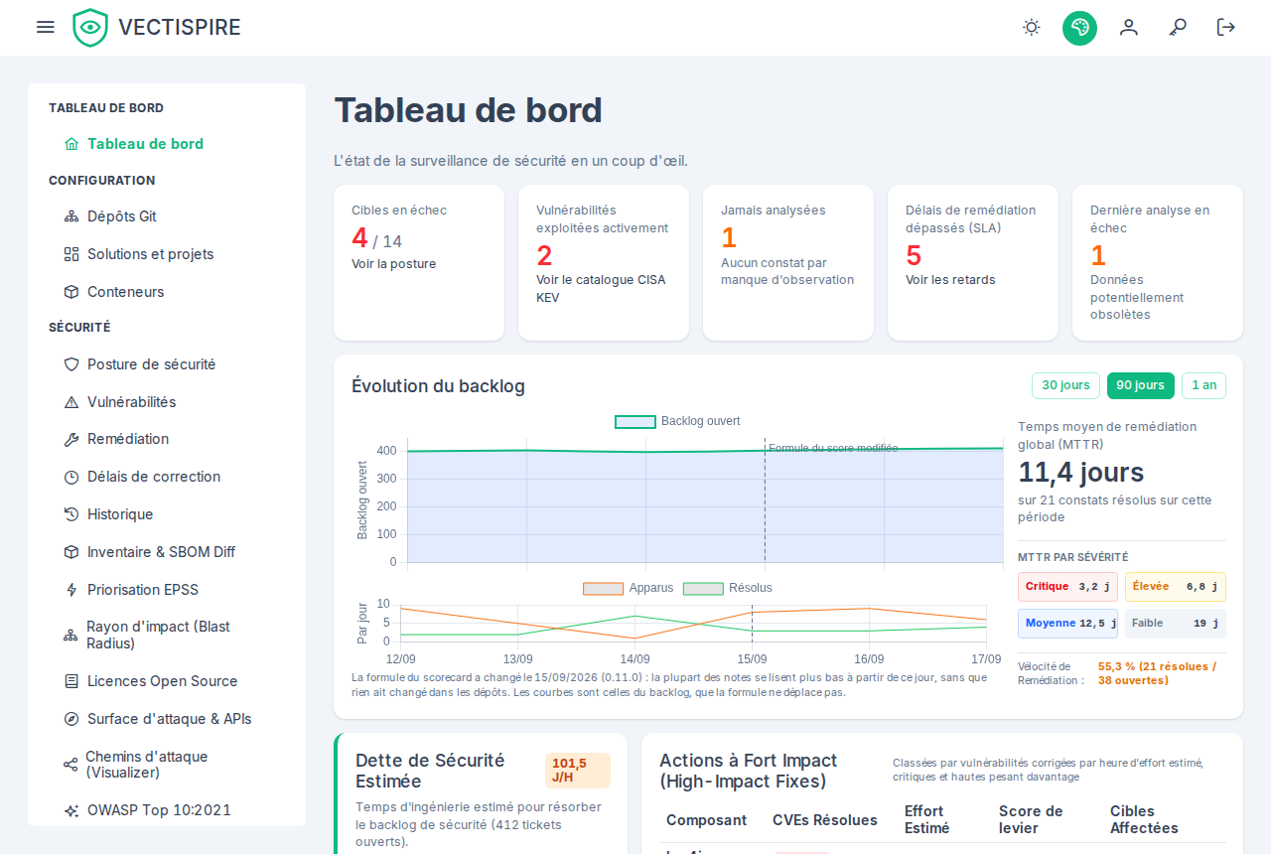Image resolution: width=1271 pixels, height=854 pixels.
Task: Click the Élevée 6,8 j severity badge
Action: click(1176, 587)
